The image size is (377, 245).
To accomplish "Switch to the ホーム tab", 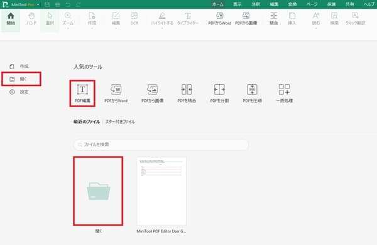I will 218,4.
